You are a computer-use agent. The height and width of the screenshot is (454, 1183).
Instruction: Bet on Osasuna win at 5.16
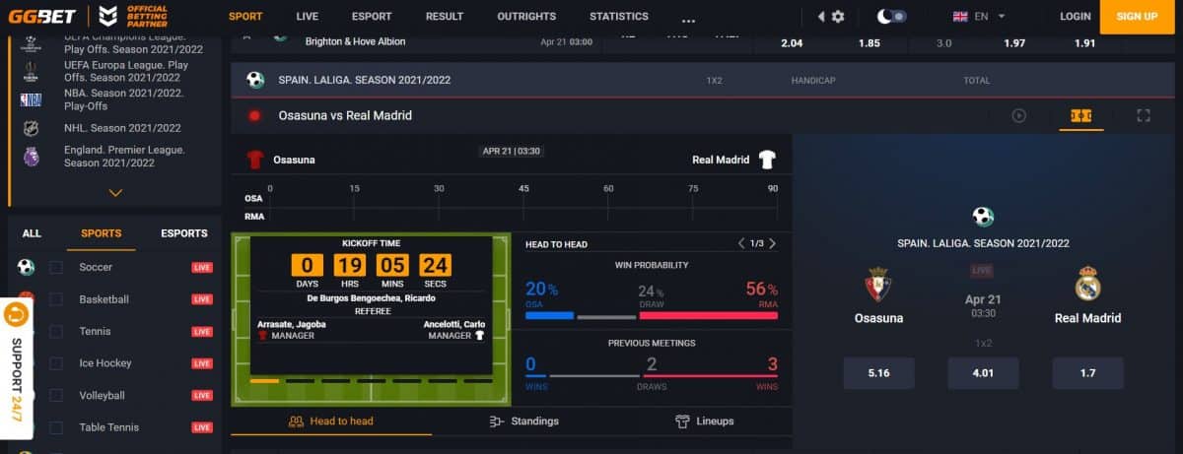coord(879,373)
